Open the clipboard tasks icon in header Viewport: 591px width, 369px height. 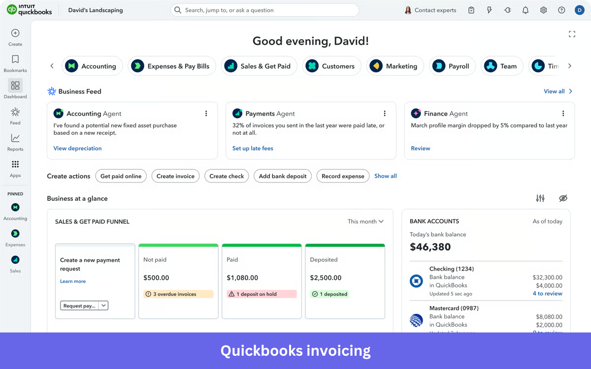coord(471,10)
